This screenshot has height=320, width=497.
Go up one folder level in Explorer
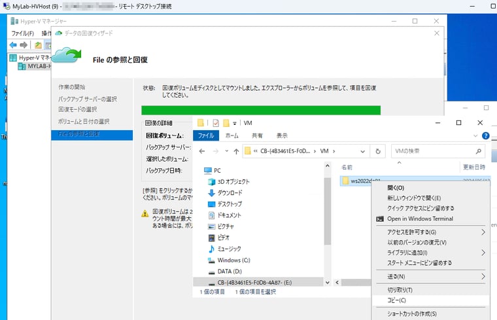point(236,151)
